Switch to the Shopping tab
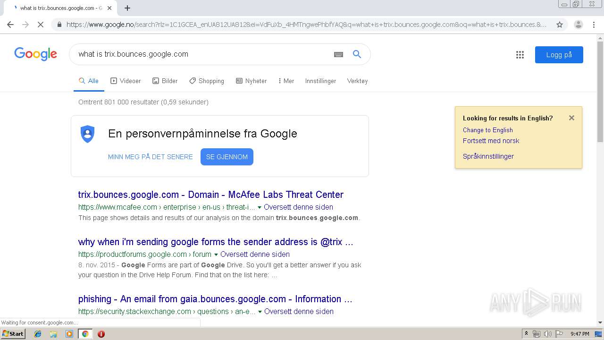 pyautogui.click(x=207, y=81)
